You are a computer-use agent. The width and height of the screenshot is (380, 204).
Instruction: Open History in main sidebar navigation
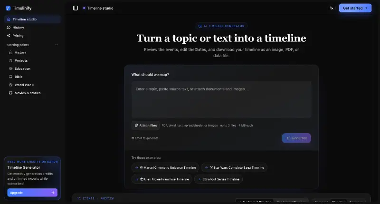pyautogui.click(x=32, y=28)
